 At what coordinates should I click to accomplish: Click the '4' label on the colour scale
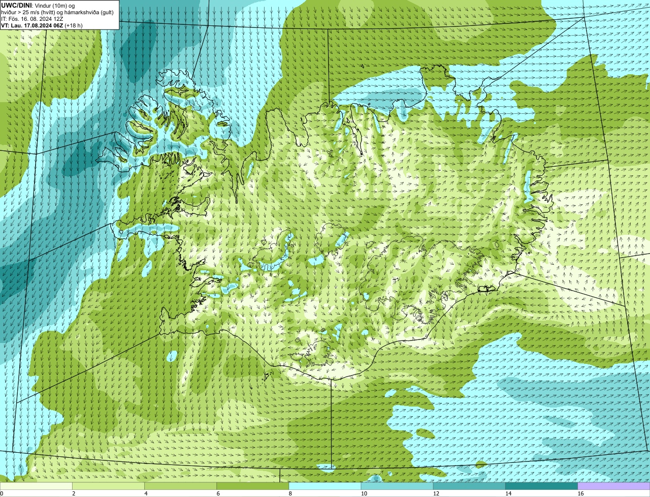pos(146,493)
